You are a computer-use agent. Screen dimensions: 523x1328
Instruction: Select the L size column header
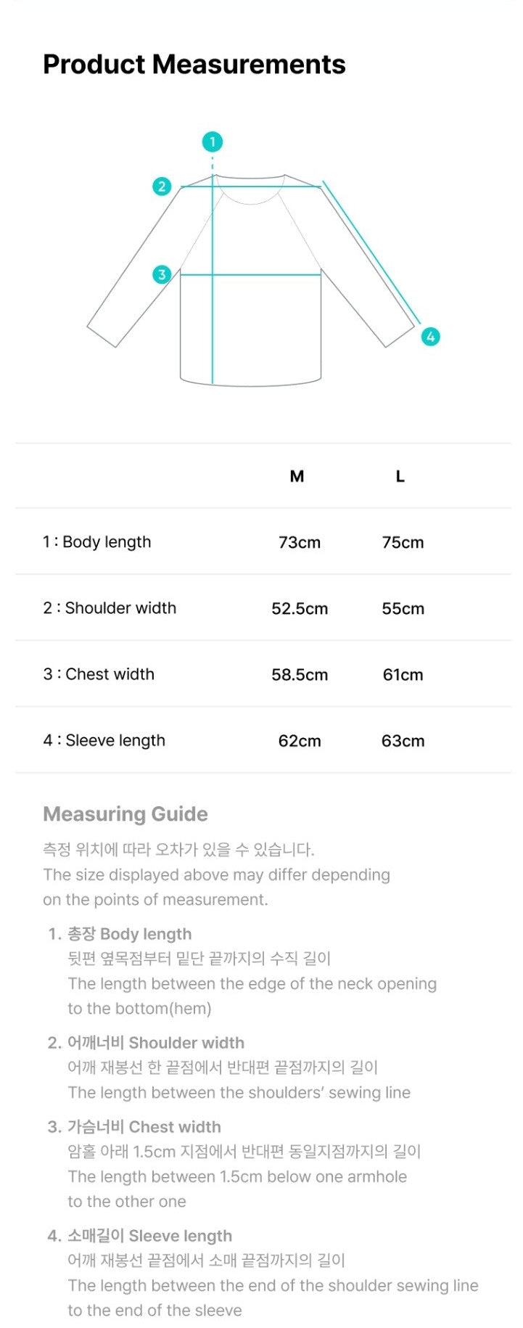click(400, 477)
